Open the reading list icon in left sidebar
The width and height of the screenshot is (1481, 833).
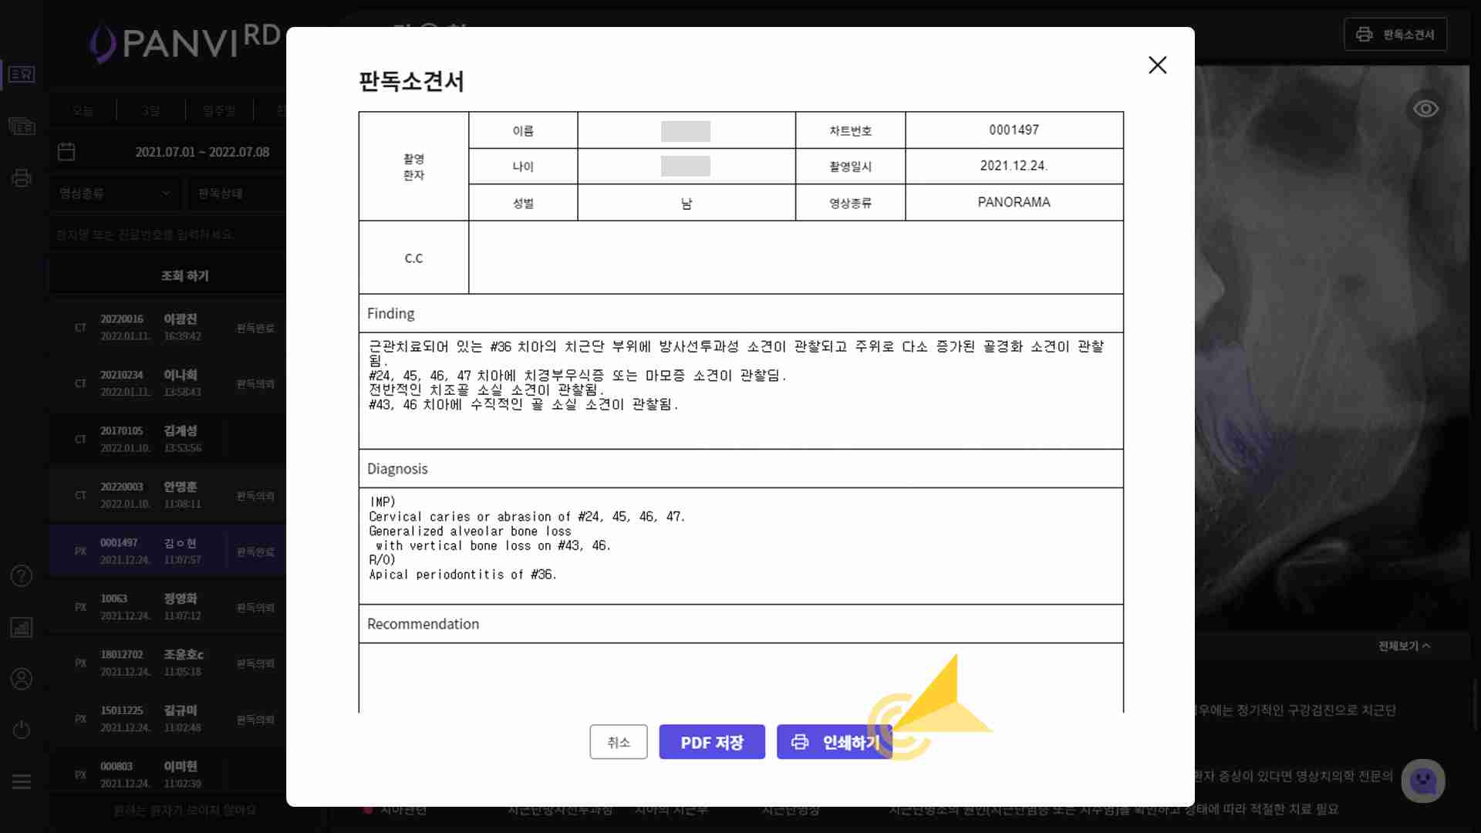[22, 75]
